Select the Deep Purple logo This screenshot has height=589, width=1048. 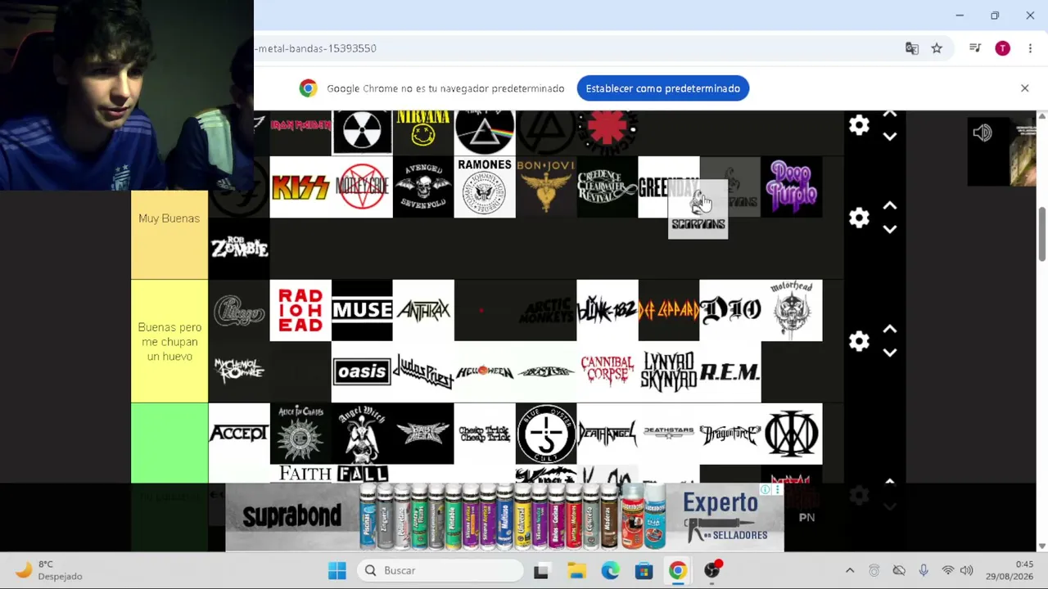792,187
